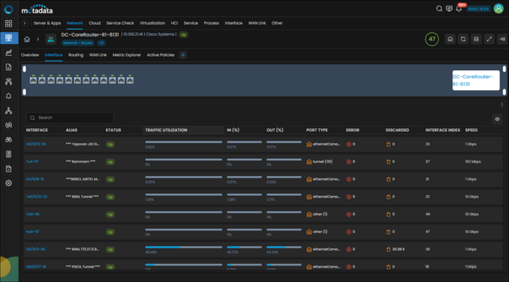Open the user profile avatar
509x282 pixels.
498,9
